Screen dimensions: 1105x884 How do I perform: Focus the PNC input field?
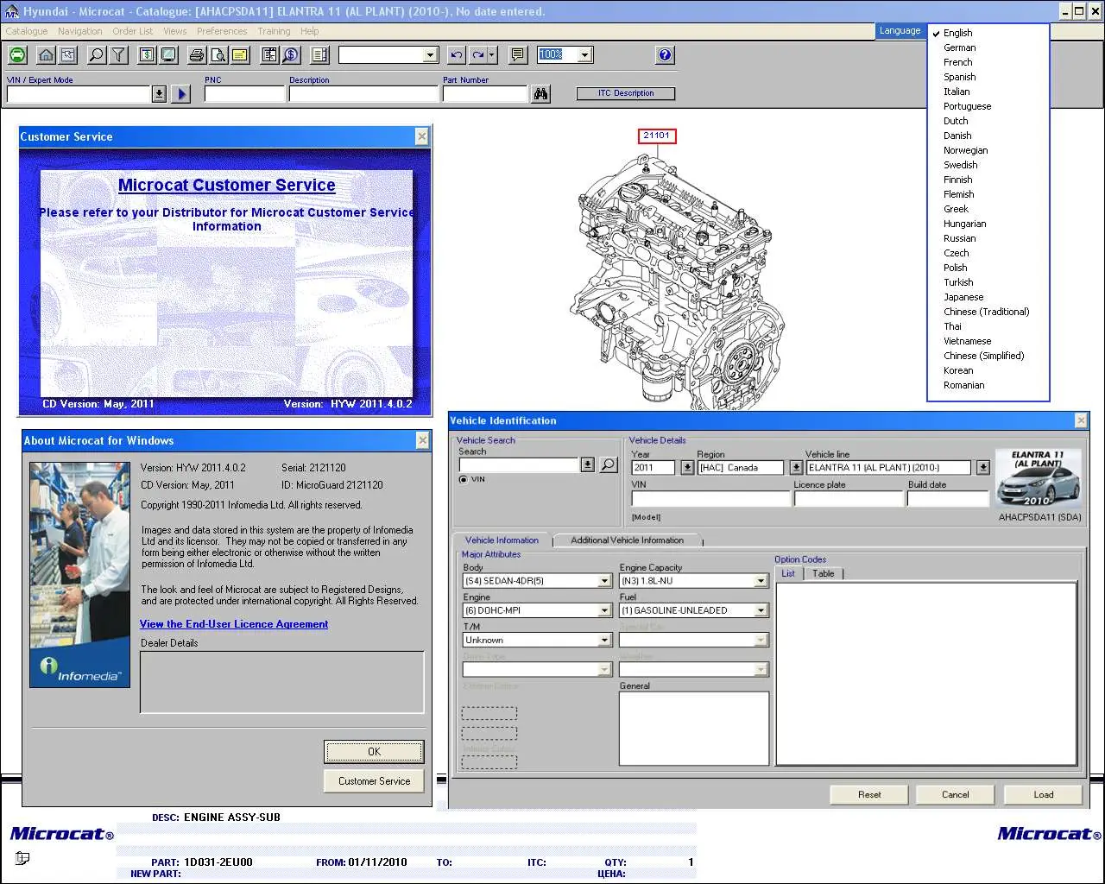[244, 94]
